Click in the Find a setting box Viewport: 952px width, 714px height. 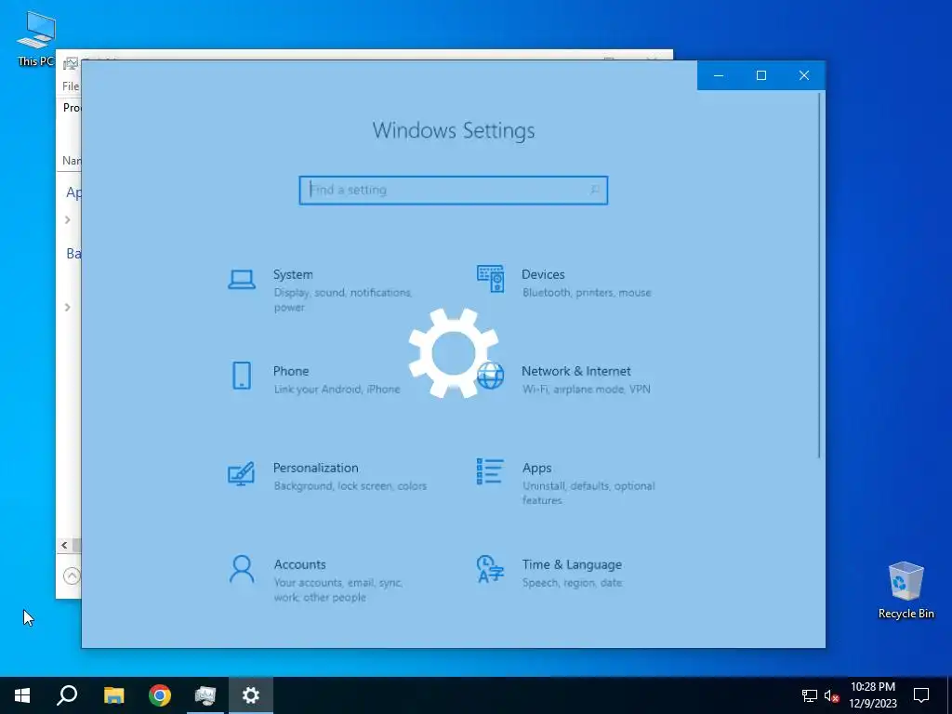[x=453, y=190]
